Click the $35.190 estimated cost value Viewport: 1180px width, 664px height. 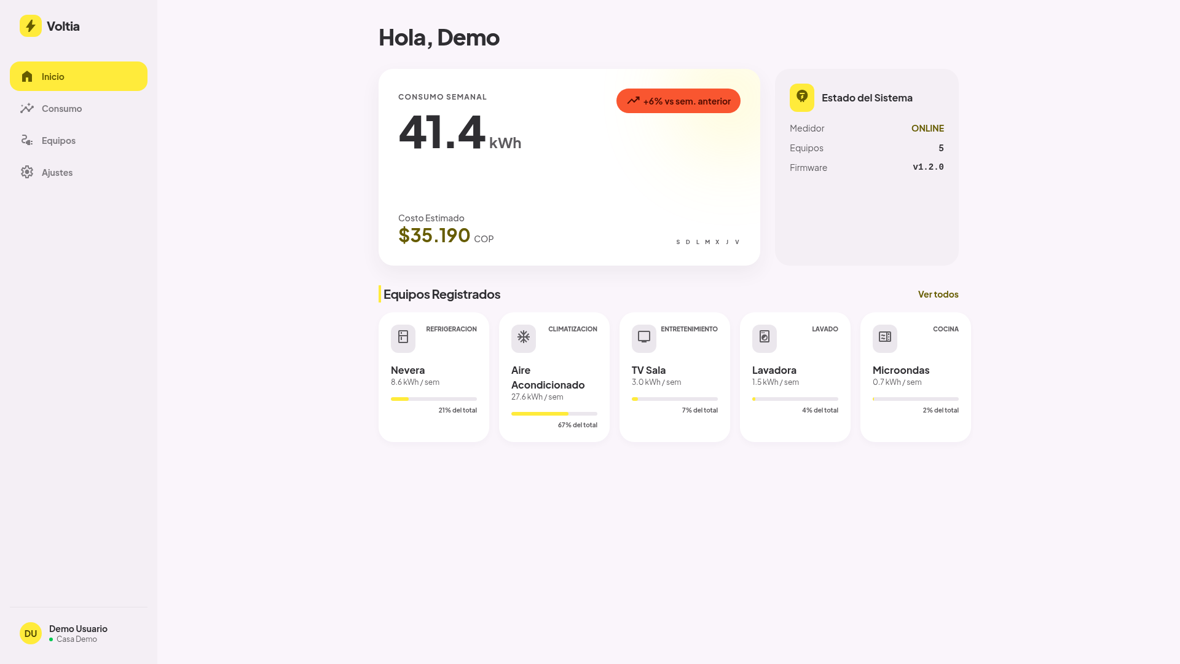[434, 235]
